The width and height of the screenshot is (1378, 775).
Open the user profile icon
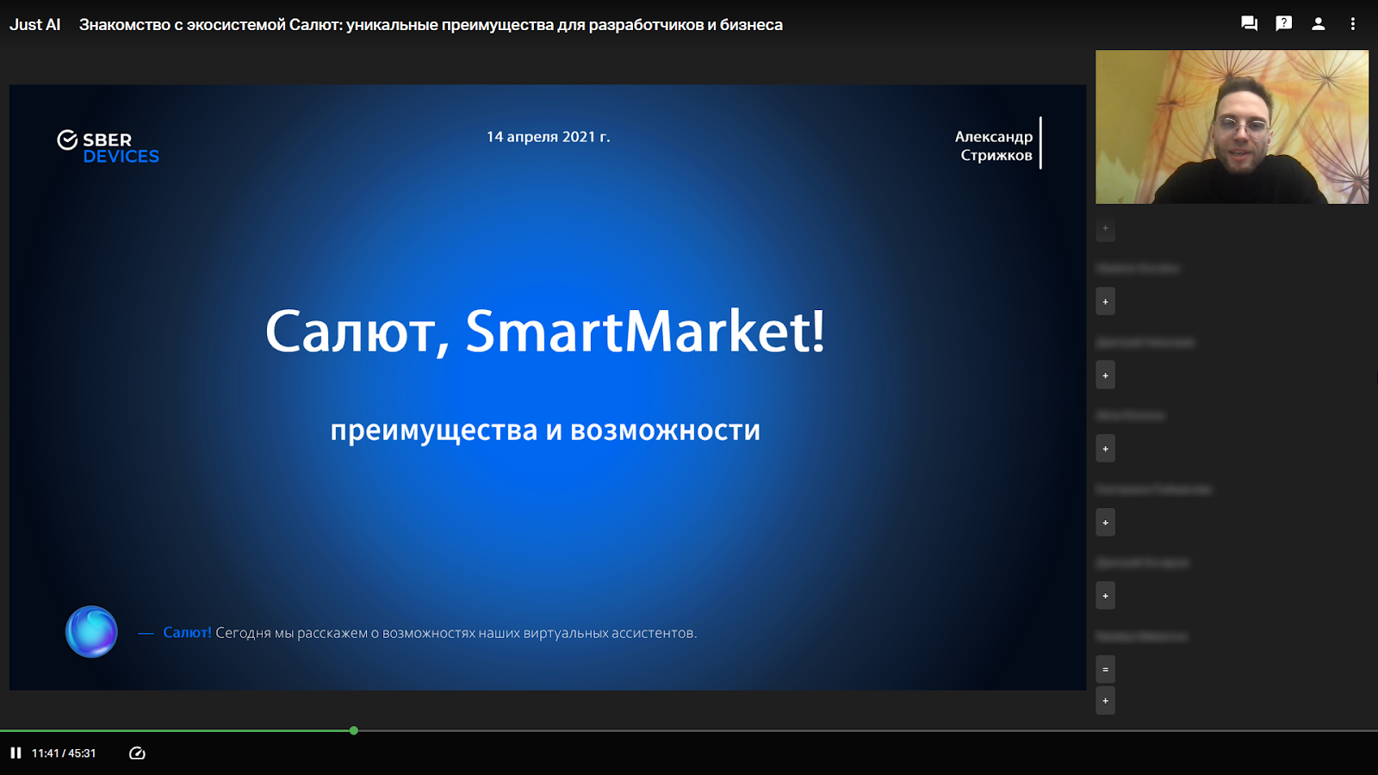[x=1318, y=24]
